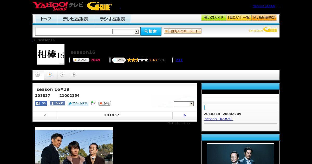Open the episode photo of three men
This screenshot has width=312, height=164.
[x=74, y=146]
